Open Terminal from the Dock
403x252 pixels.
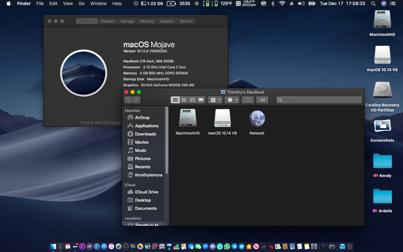(325, 247)
